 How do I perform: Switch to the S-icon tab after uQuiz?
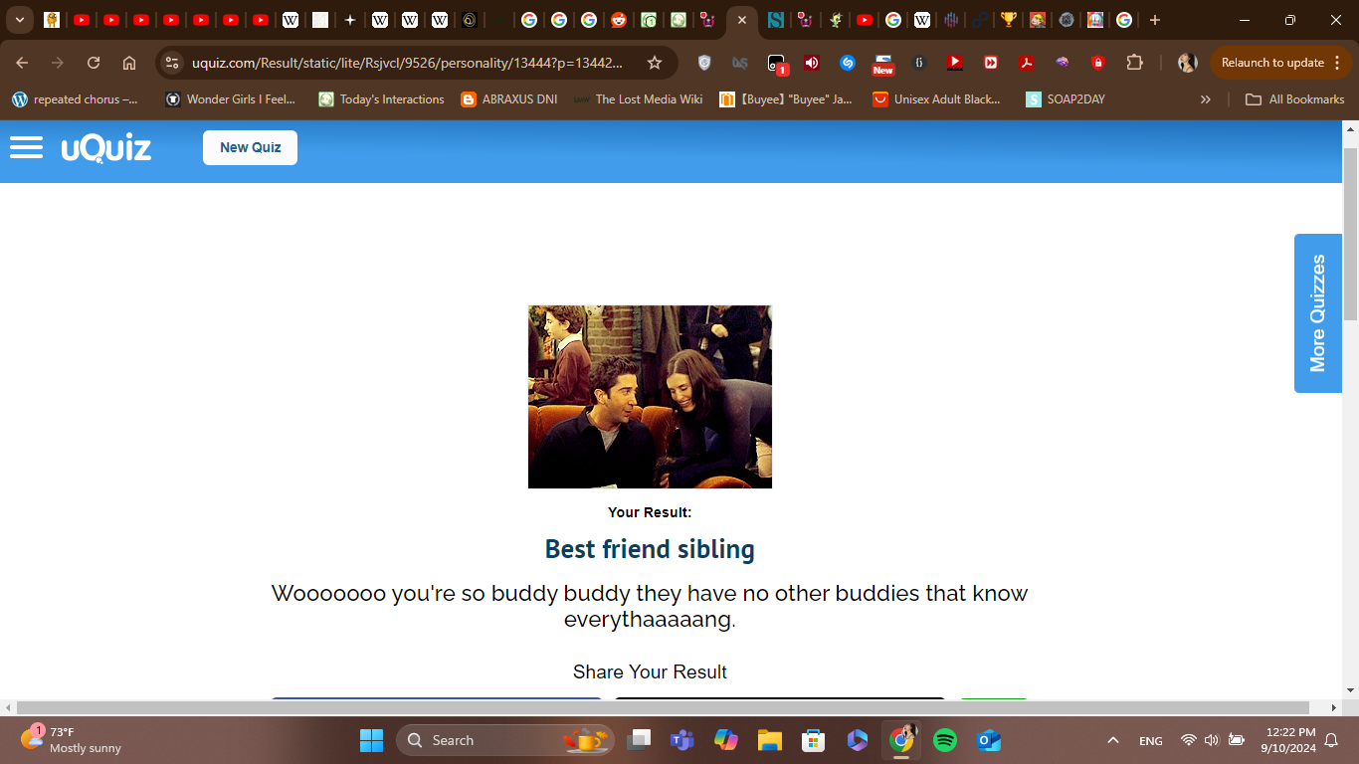pos(775,20)
